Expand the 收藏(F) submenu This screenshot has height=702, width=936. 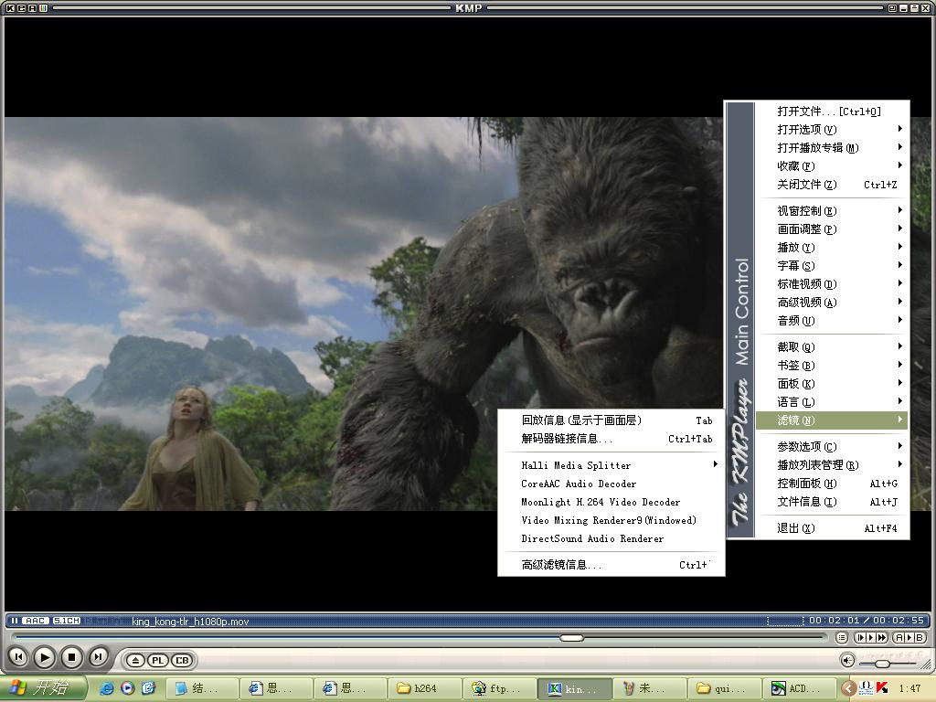pos(832,166)
